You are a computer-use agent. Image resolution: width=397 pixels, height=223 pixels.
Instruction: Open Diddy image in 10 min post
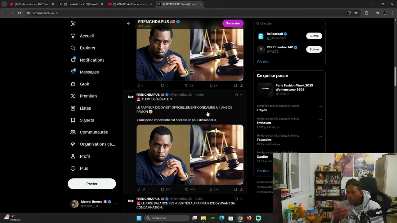[x=163, y=155]
